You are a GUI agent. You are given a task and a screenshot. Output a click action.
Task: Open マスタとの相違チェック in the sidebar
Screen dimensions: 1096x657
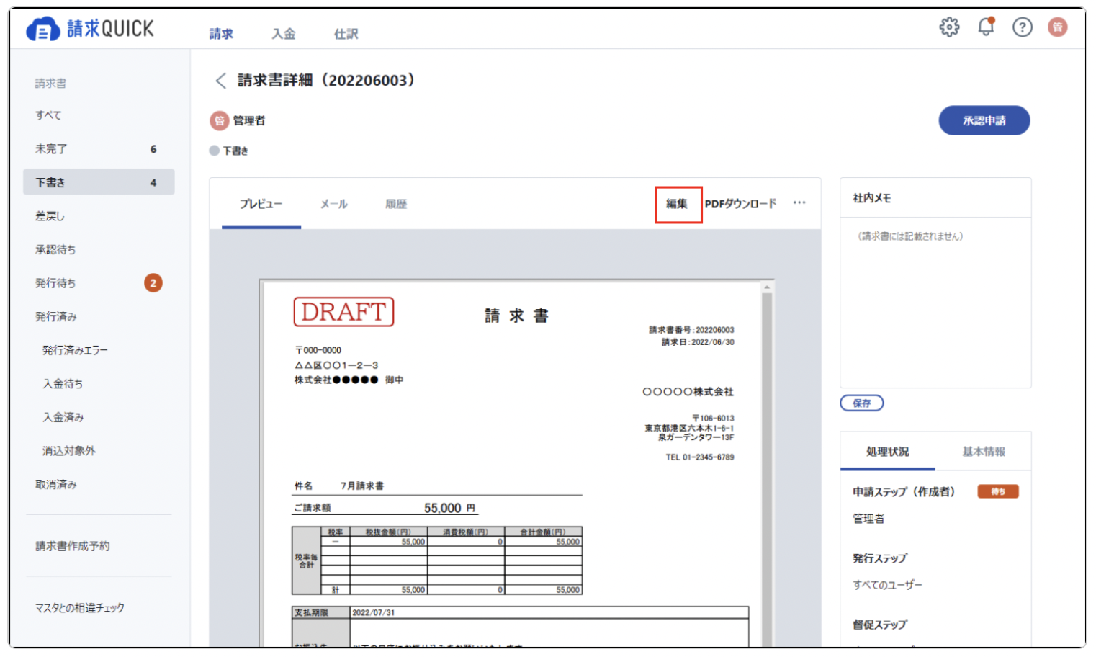click(x=80, y=608)
